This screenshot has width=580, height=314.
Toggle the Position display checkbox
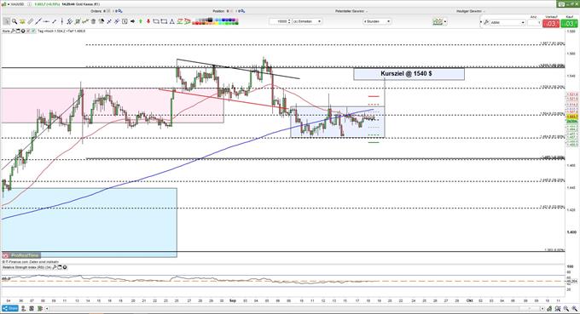click(x=232, y=11)
